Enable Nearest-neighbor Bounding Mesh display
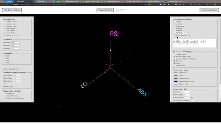 pos(174,59)
